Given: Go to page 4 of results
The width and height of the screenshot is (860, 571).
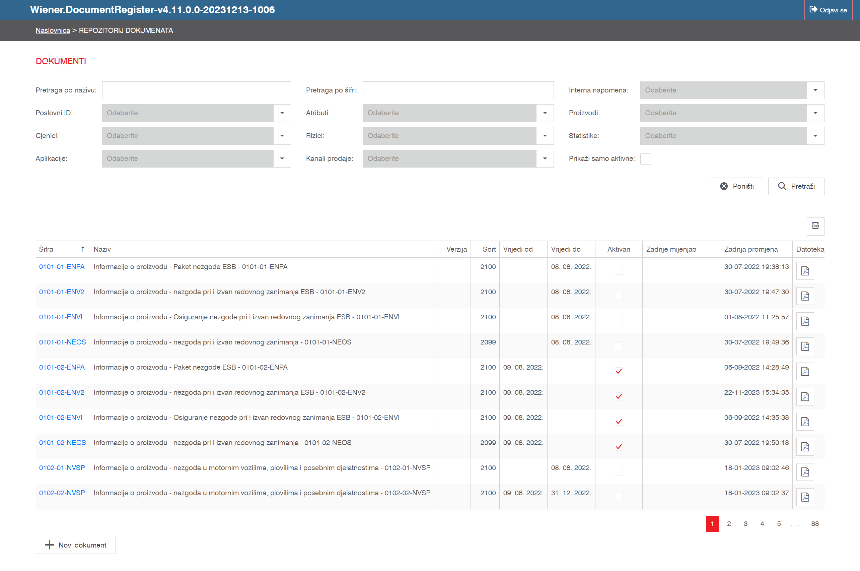Looking at the screenshot, I should click(x=762, y=524).
